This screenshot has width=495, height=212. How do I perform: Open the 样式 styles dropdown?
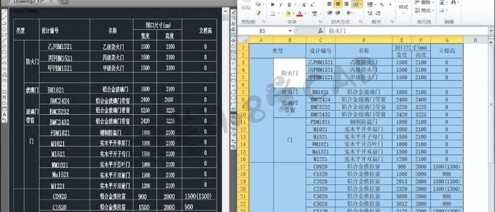click(403, 10)
